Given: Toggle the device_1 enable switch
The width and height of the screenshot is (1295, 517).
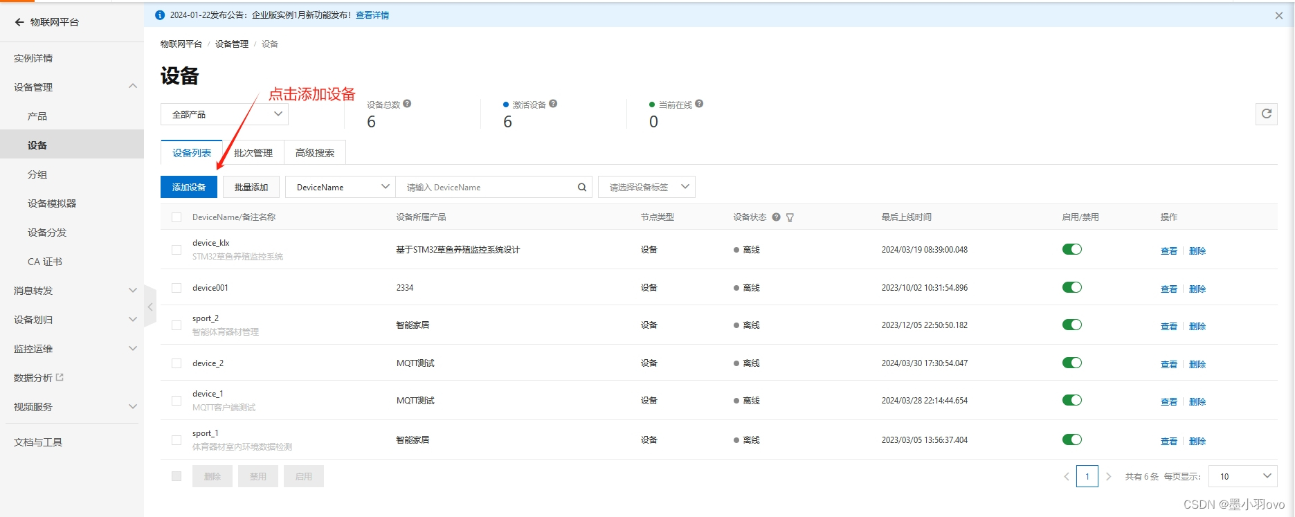Looking at the screenshot, I should [1072, 400].
